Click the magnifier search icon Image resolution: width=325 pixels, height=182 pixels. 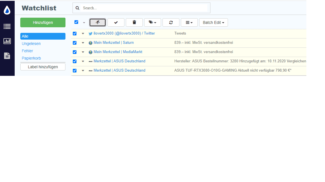coord(78,8)
